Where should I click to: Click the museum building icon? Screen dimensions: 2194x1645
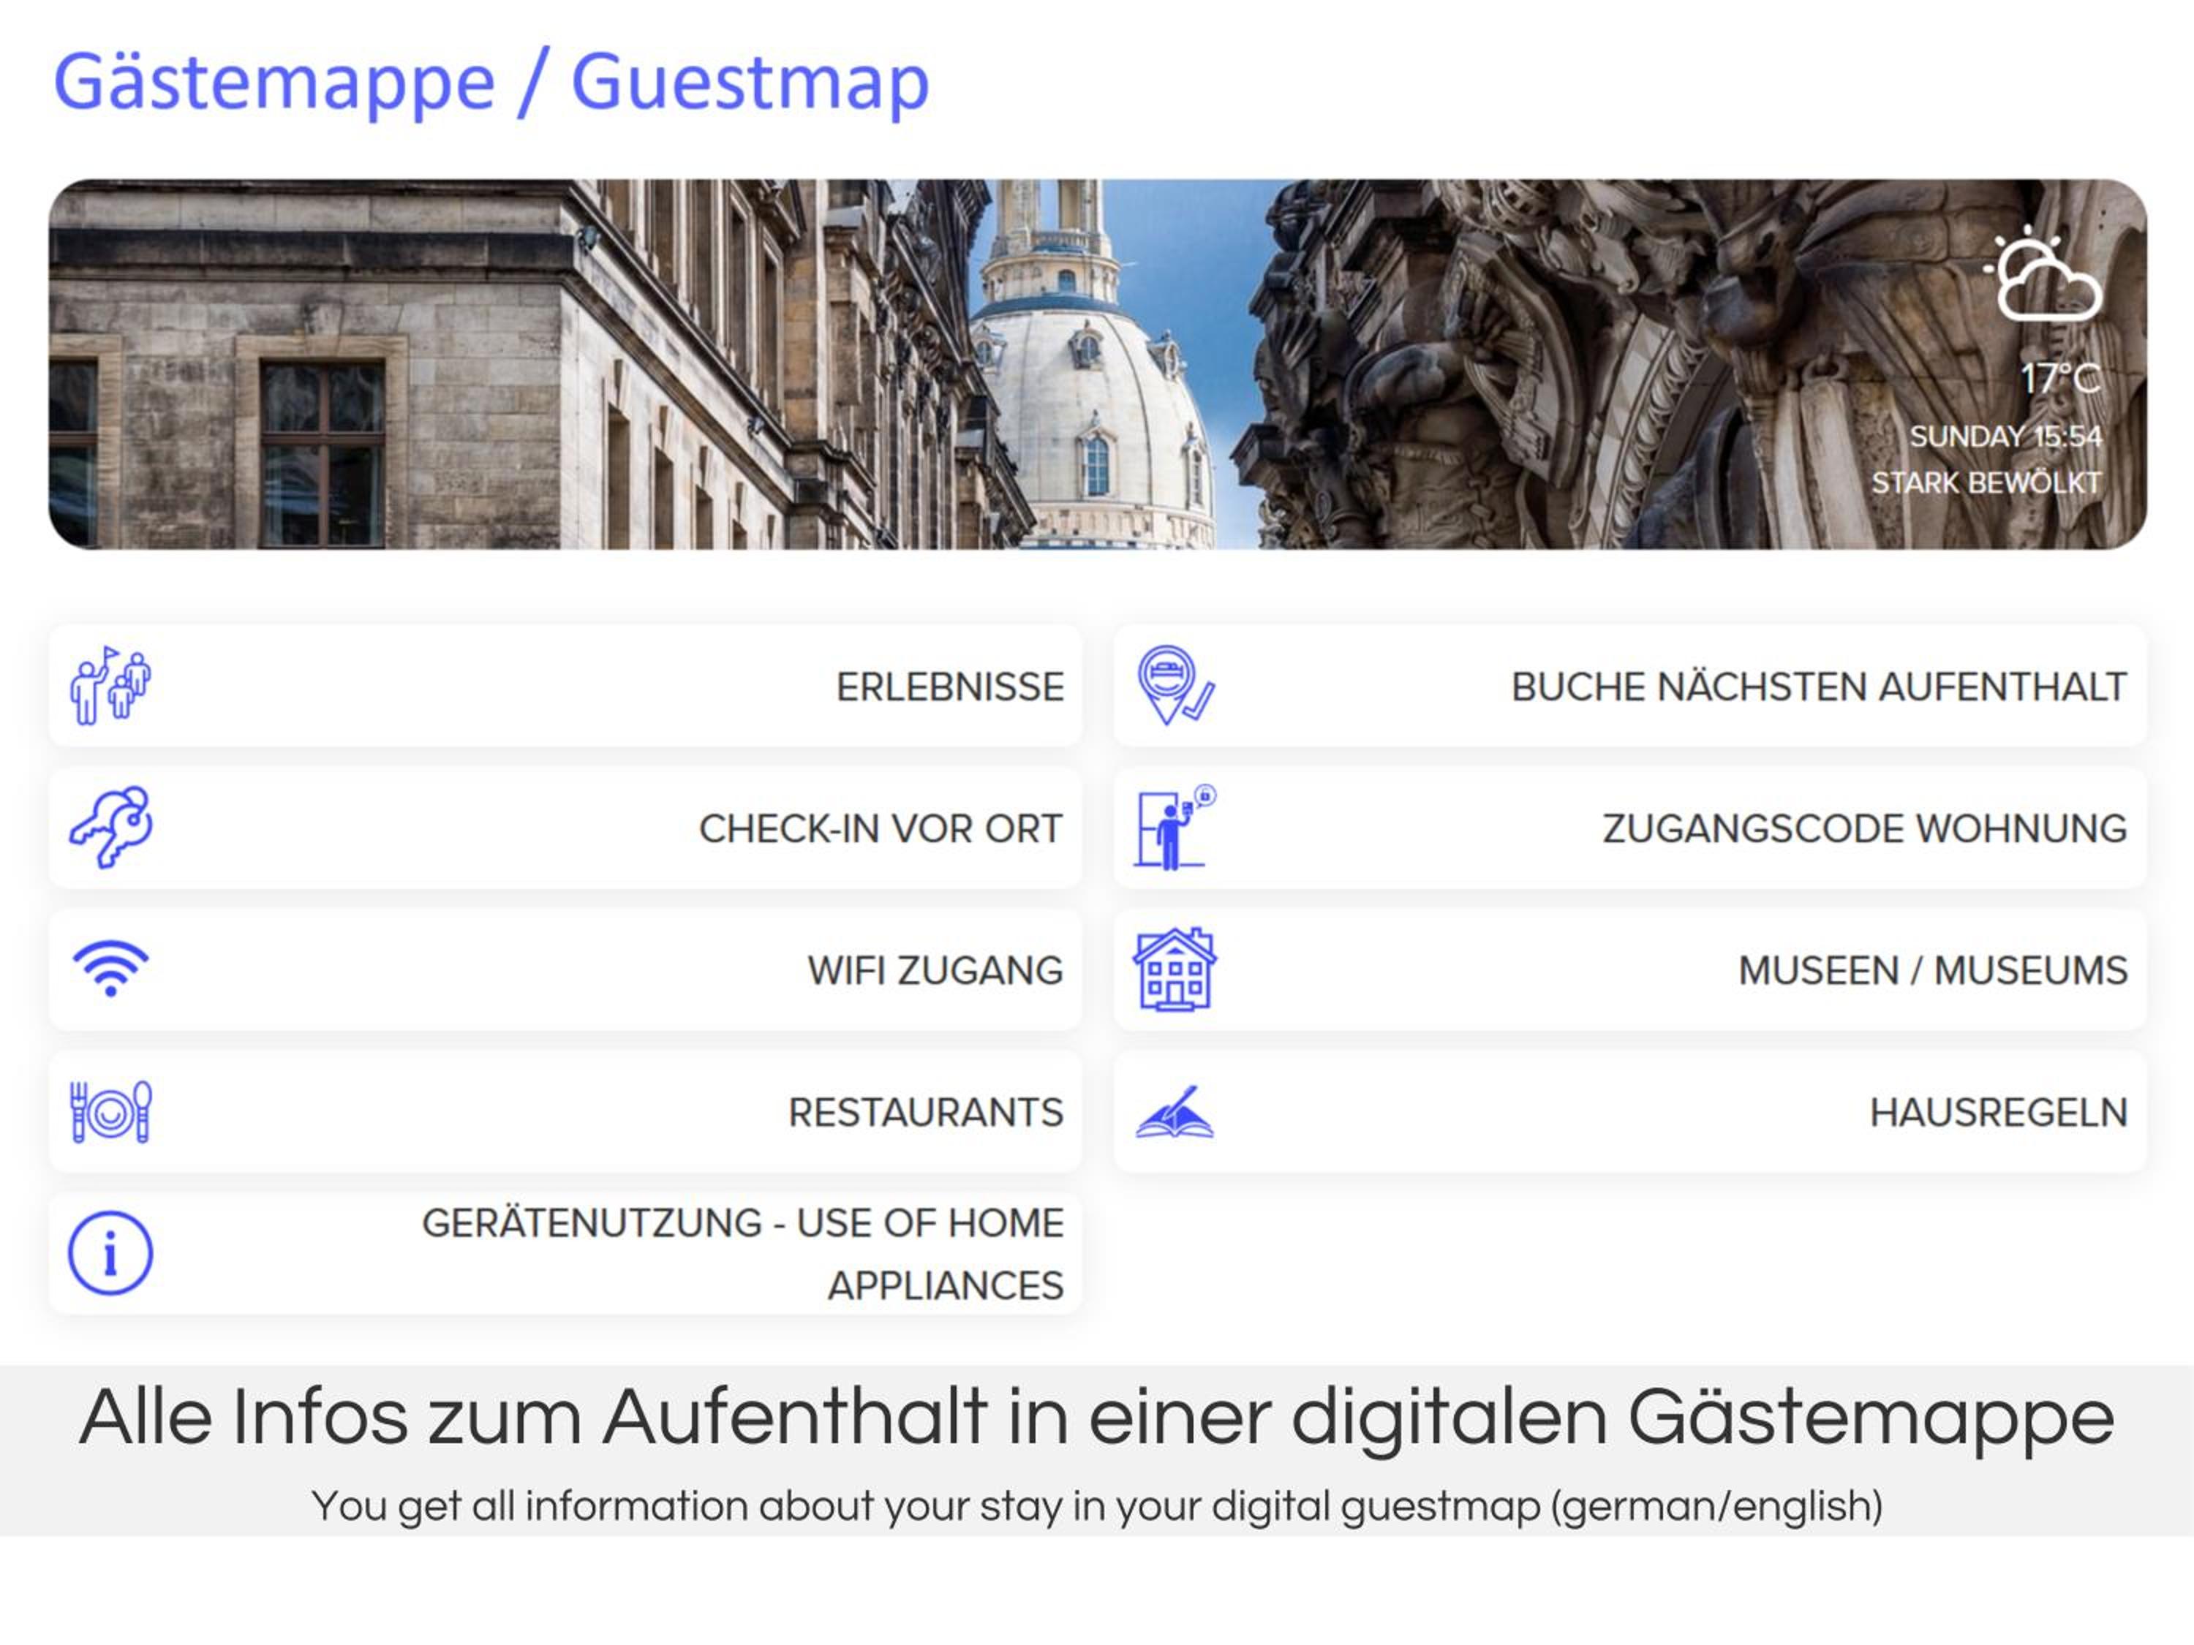click(x=1175, y=969)
